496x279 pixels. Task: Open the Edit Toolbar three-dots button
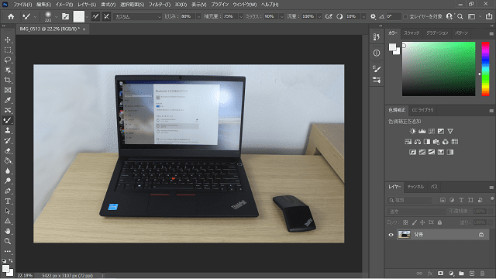point(8,251)
